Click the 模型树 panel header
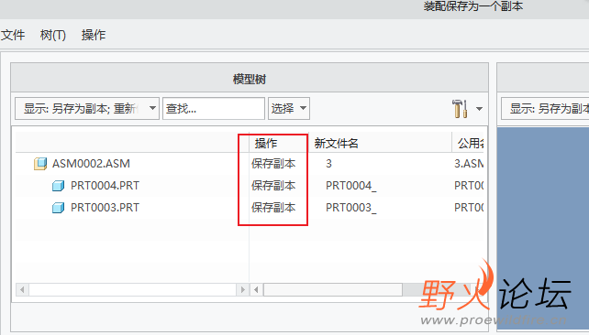The height and width of the screenshot is (335, 589). tap(250, 79)
